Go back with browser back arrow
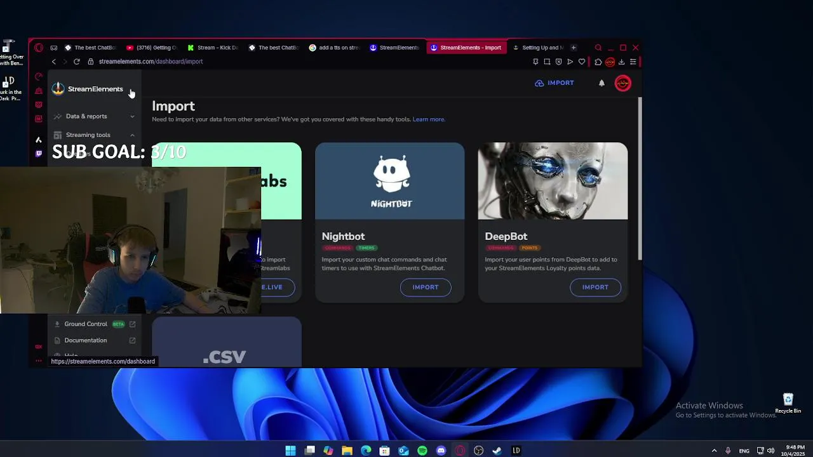 [x=54, y=62]
